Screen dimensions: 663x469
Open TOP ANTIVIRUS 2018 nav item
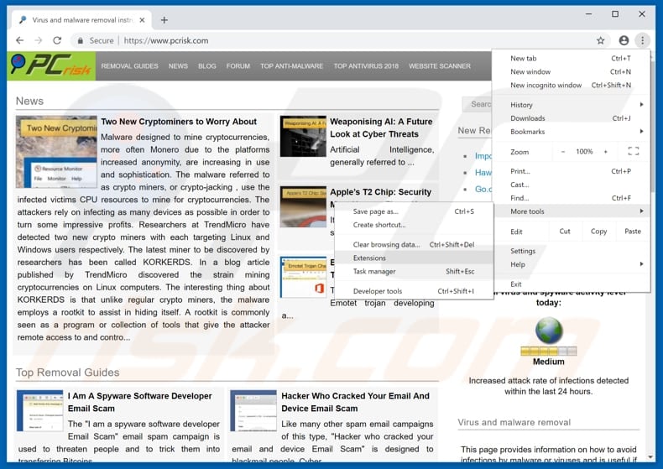coord(366,66)
